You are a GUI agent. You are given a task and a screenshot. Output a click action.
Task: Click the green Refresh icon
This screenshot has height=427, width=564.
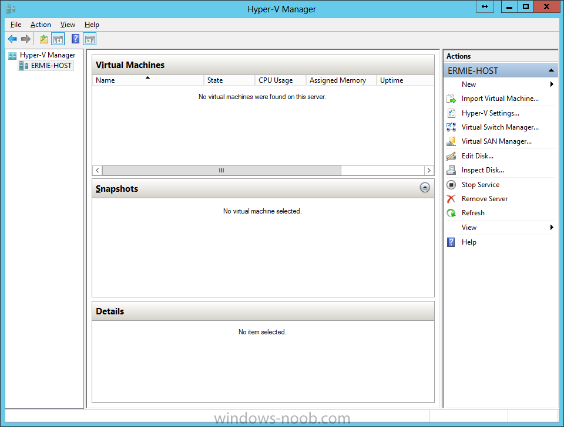451,213
